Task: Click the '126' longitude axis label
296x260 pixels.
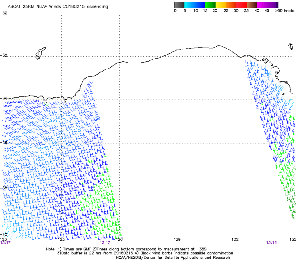Action: [119, 240]
